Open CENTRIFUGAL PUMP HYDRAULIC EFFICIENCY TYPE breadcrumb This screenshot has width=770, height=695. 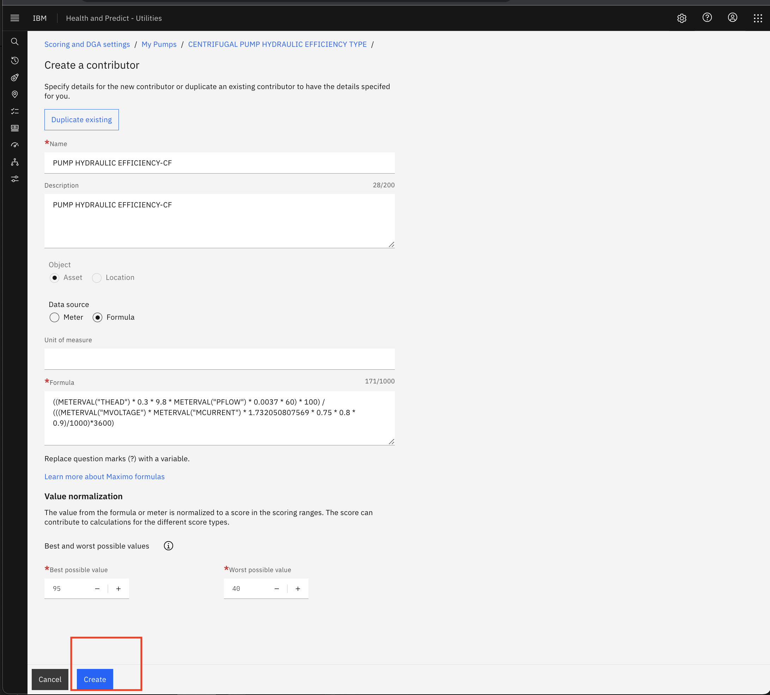point(277,44)
